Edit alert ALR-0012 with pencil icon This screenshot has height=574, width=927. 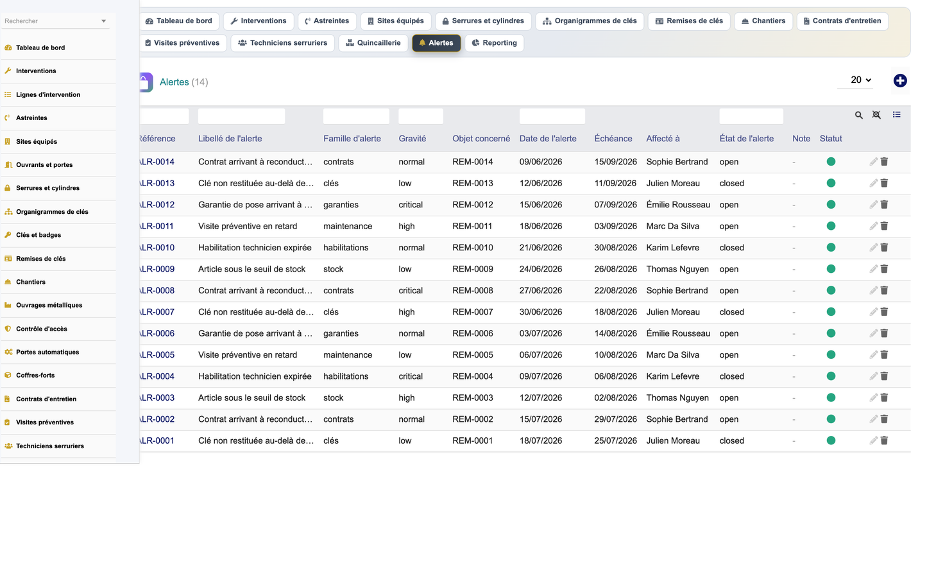coord(873,205)
